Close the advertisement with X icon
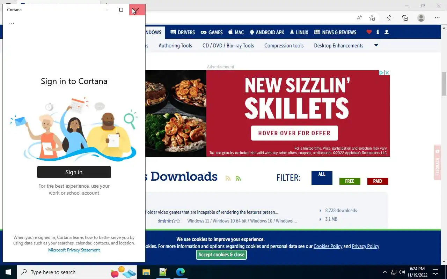This screenshot has width=447, height=279. pyautogui.click(x=387, y=73)
